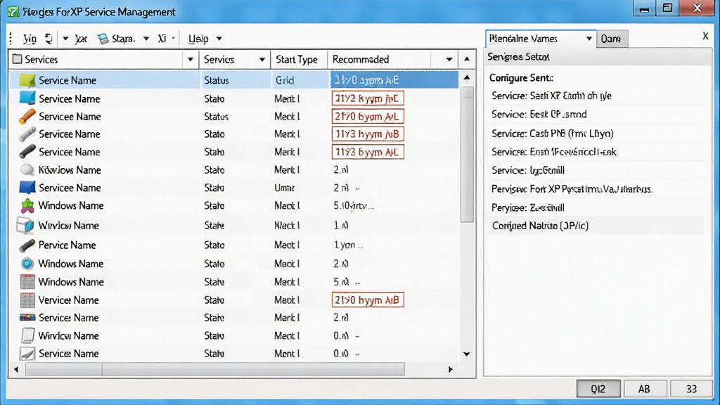This screenshot has height=405, width=720.
Task: Click the gray wrench-like icon in the services list
Action: tap(27, 134)
